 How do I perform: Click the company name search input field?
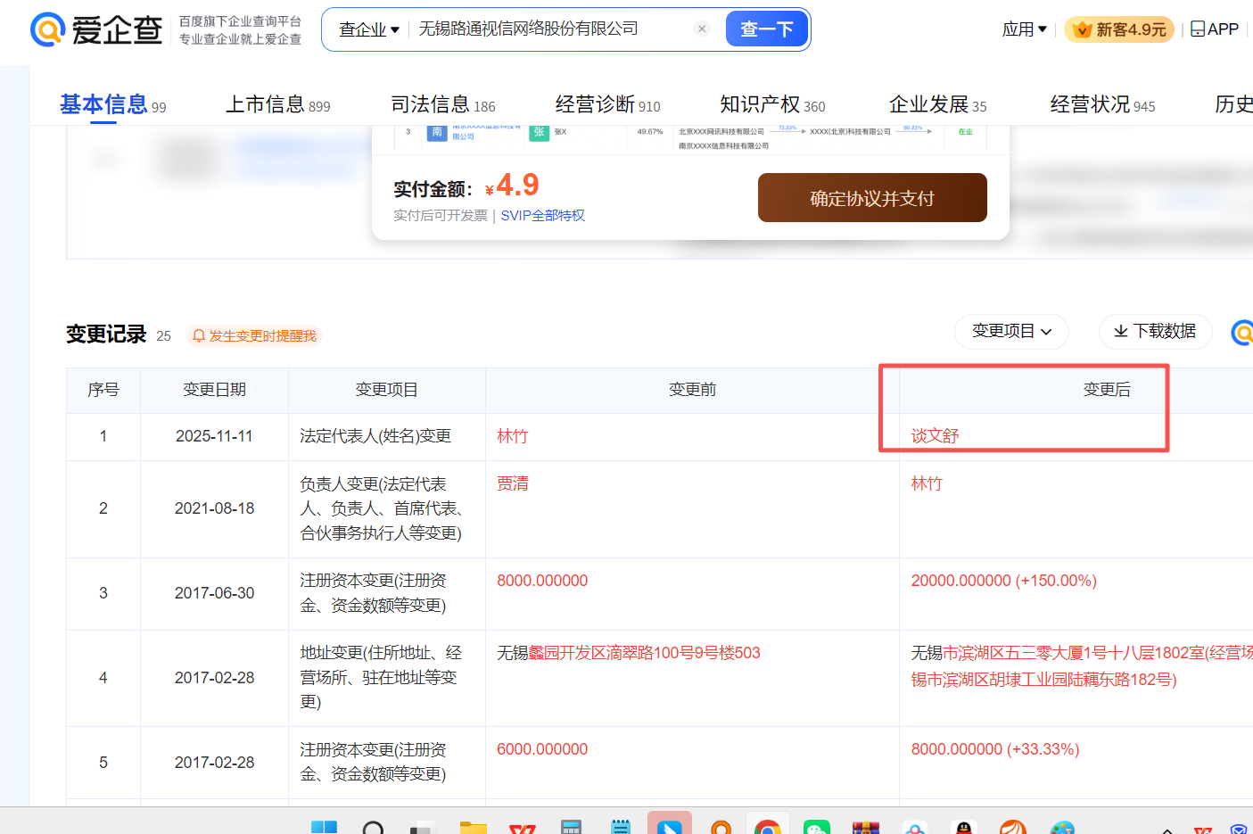[x=544, y=29]
